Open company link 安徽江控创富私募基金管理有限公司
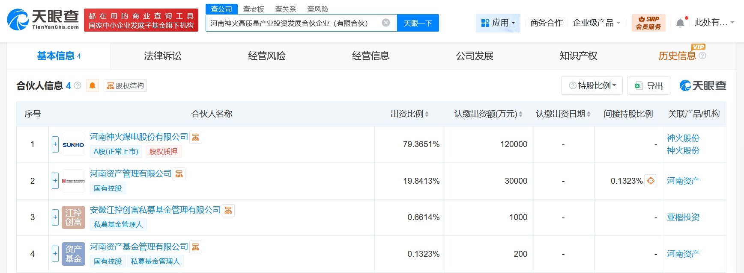Screen dimensions: 744x273 pyautogui.click(x=155, y=210)
